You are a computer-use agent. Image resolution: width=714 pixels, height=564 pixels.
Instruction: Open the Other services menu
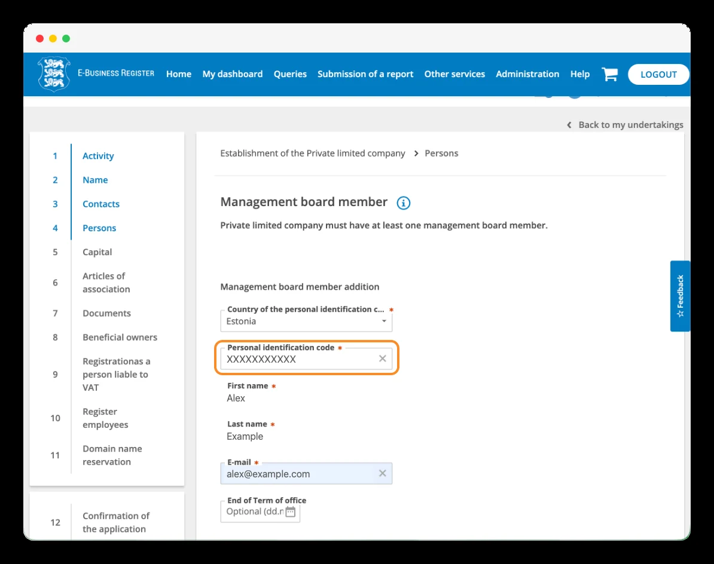click(x=454, y=74)
